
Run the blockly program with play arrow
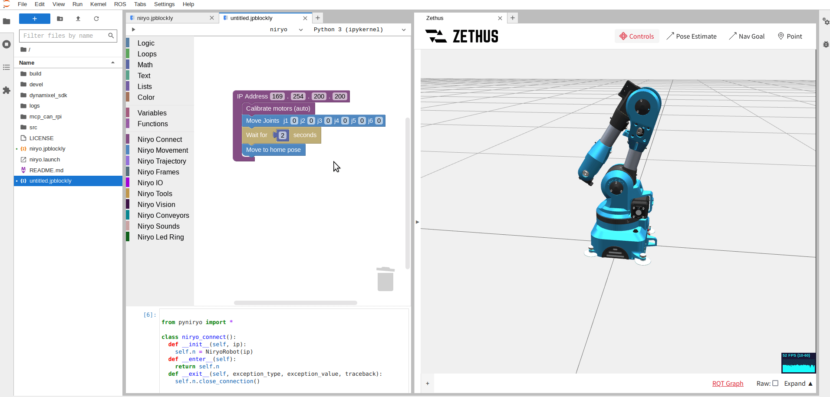(x=134, y=30)
